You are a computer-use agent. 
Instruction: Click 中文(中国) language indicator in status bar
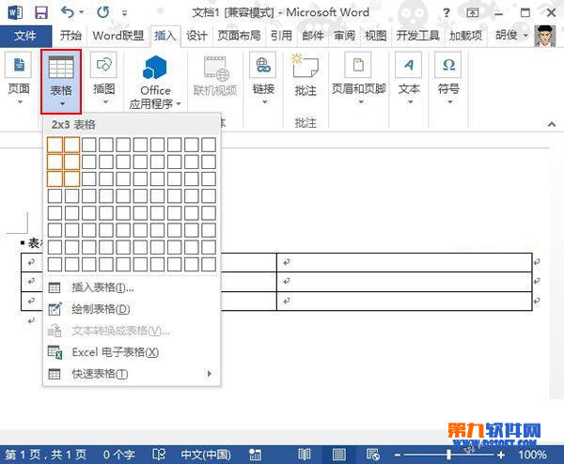point(205,455)
